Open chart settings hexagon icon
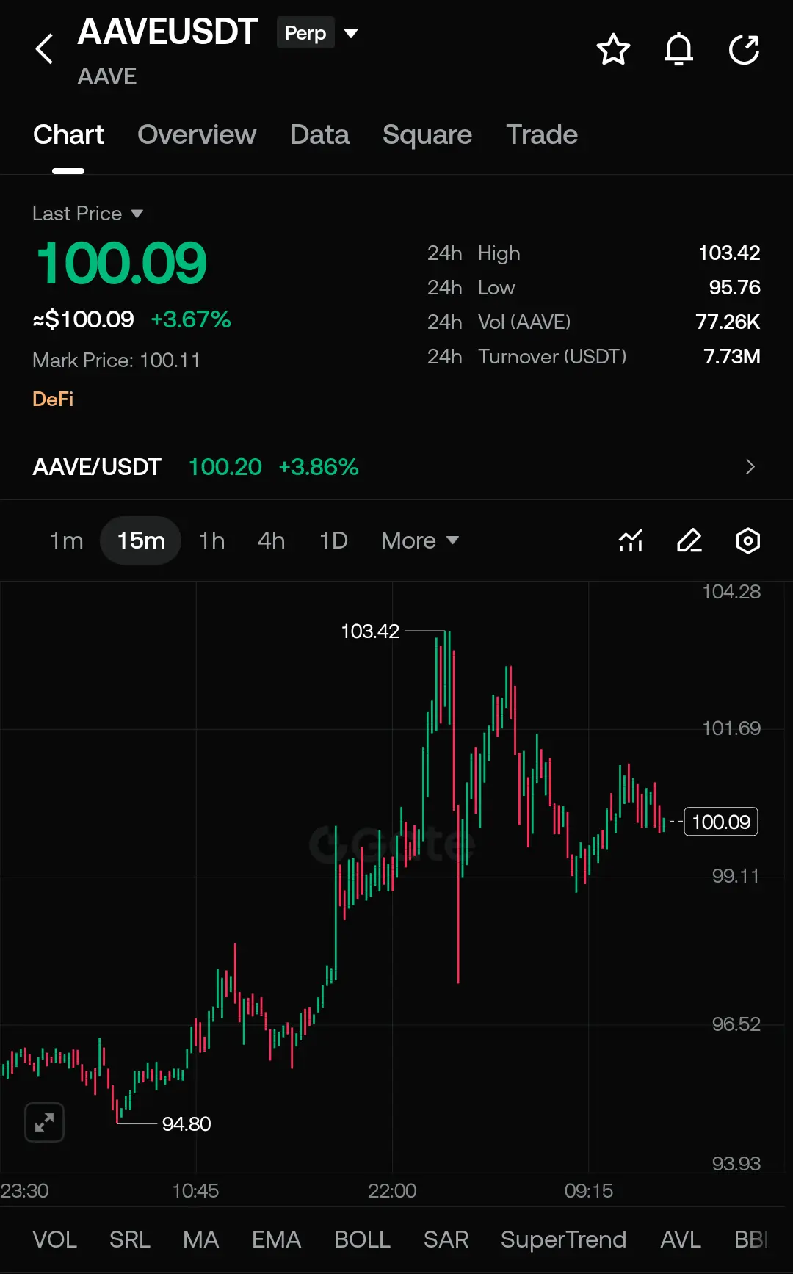This screenshot has height=1274, width=793. coord(747,540)
